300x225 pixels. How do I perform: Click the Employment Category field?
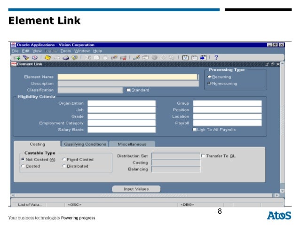click(122, 123)
